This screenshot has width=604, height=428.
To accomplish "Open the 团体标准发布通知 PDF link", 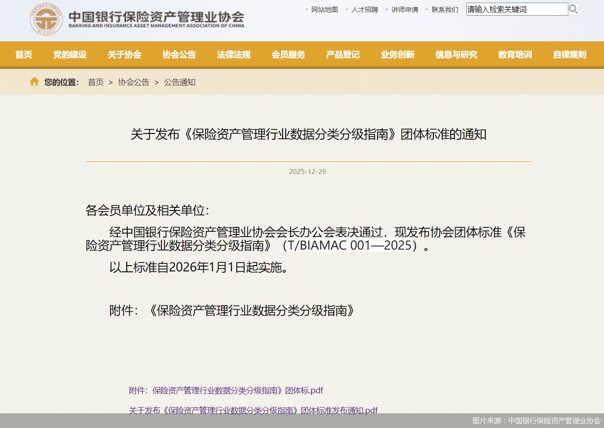I will point(253,410).
